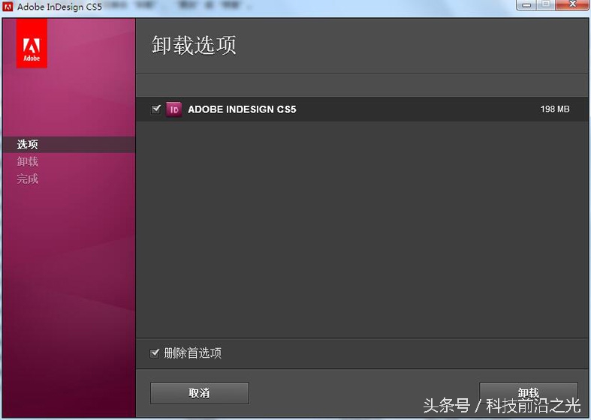Click the ADOBE INDESIGN CS5 label
Screen dimensions: 591x420
point(242,109)
